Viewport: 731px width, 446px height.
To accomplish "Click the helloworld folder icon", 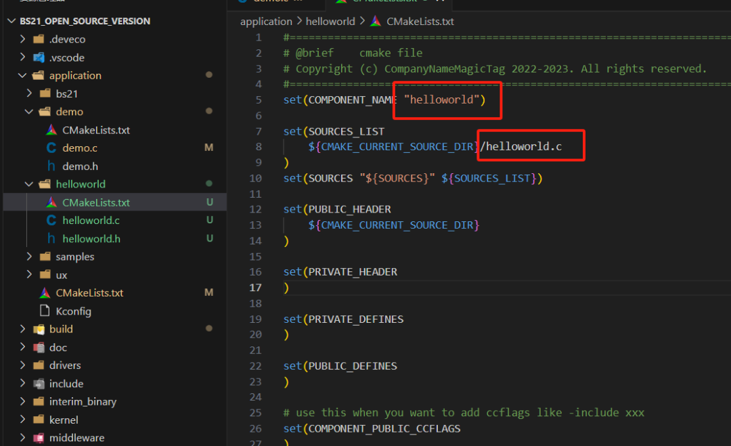I will click(45, 184).
